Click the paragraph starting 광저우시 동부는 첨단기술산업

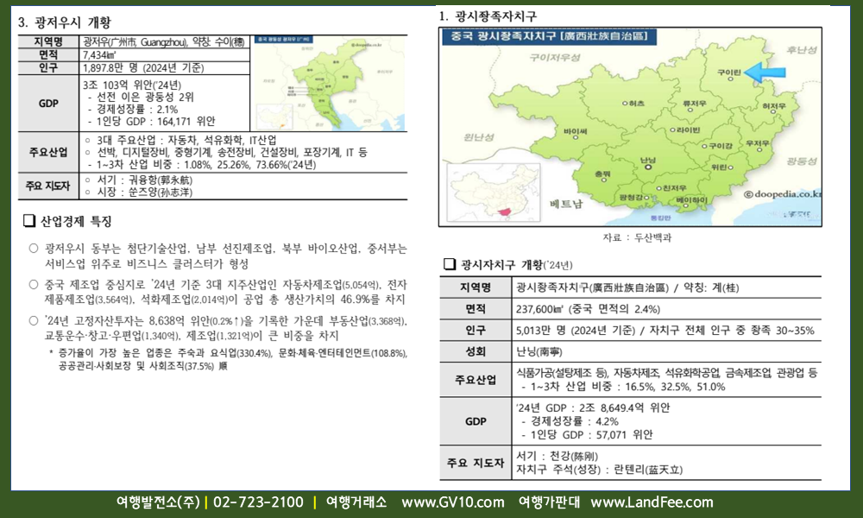[x=225, y=256]
